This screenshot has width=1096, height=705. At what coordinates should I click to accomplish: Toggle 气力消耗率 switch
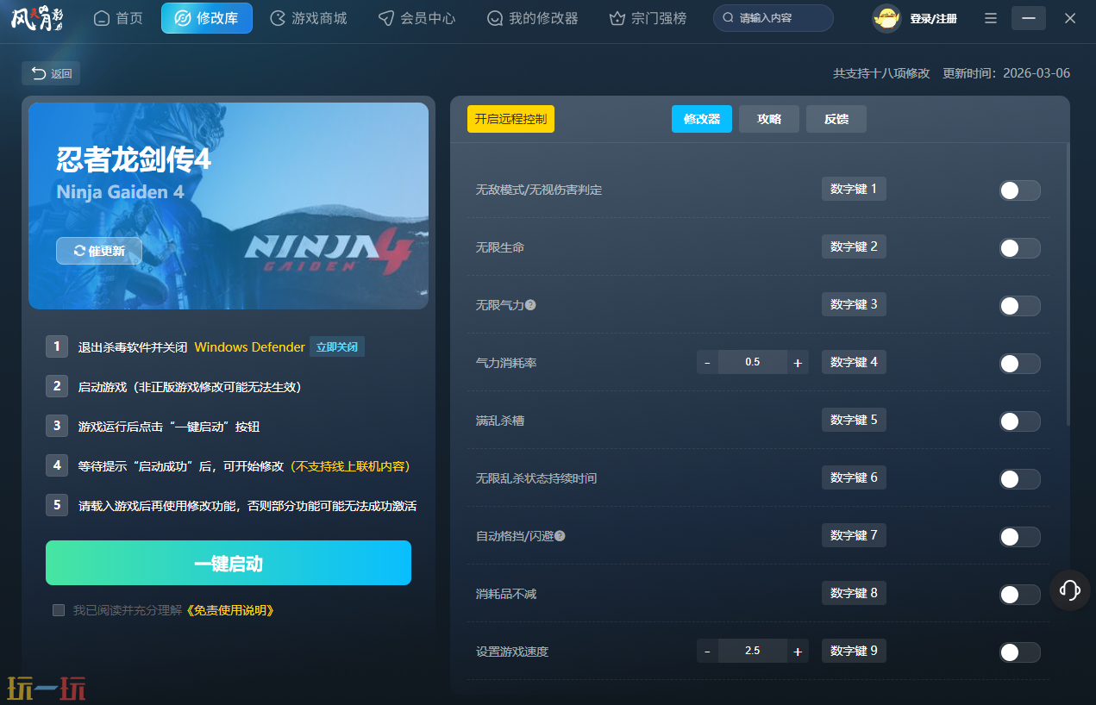(1020, 364)
